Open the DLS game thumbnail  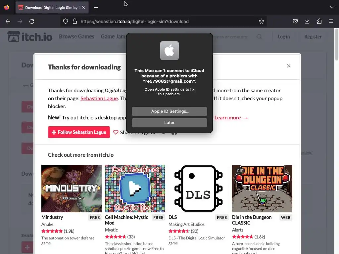coord(199,188)
